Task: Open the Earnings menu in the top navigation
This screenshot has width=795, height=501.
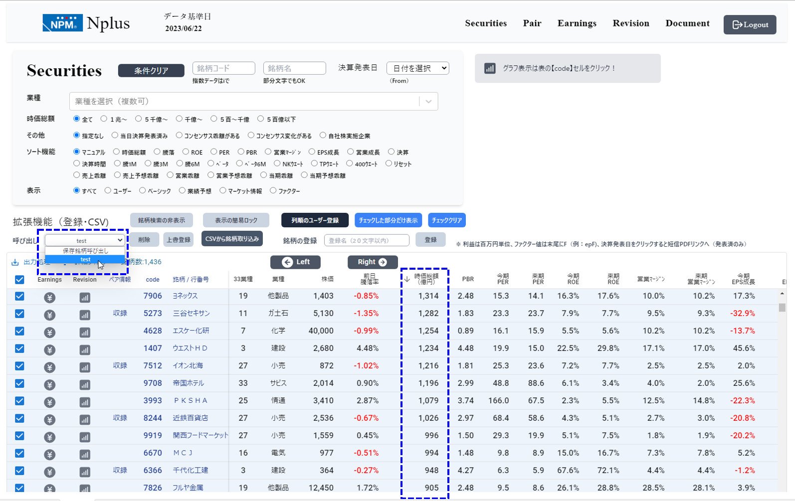Action: pyautogui.click(x=577, y=23)
